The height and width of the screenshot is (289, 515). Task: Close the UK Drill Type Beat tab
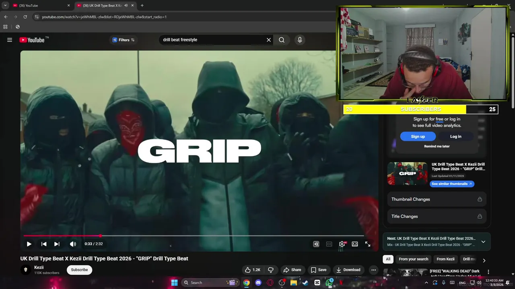click(132, 6)
